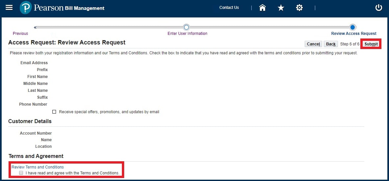Go to the Home page icon

pos(263,8)
